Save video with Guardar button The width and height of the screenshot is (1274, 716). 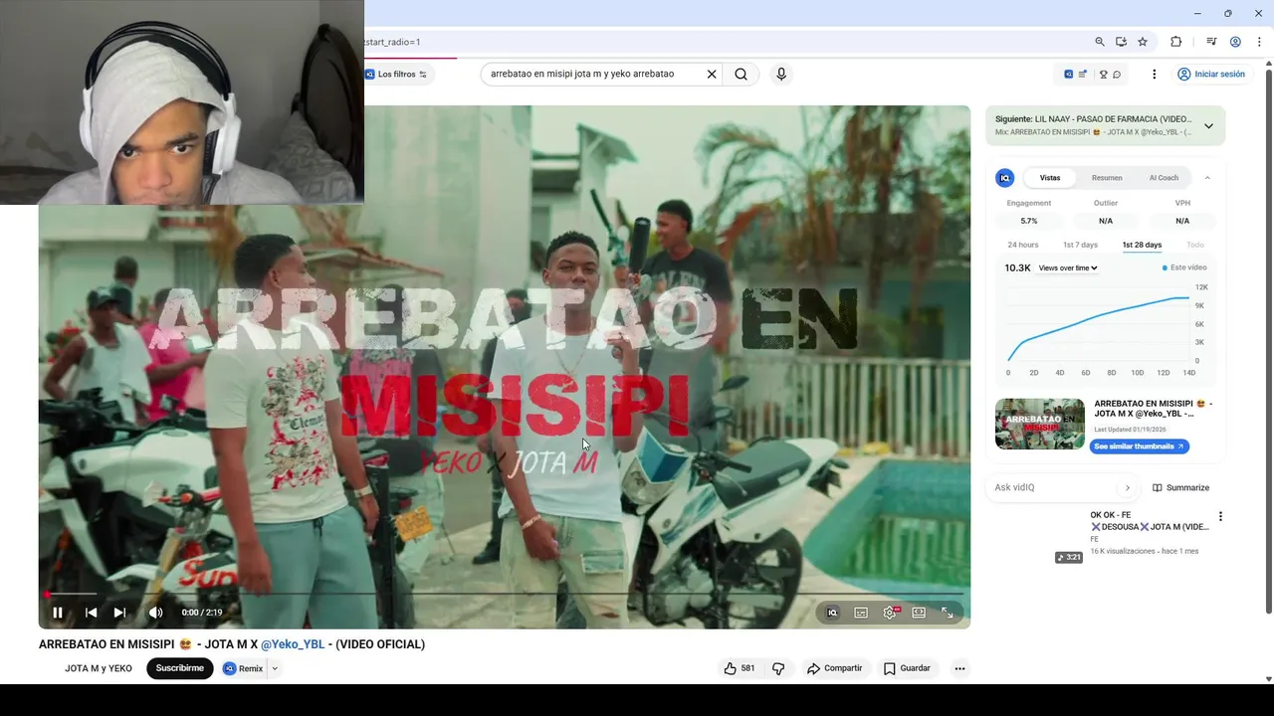[908, 668]
